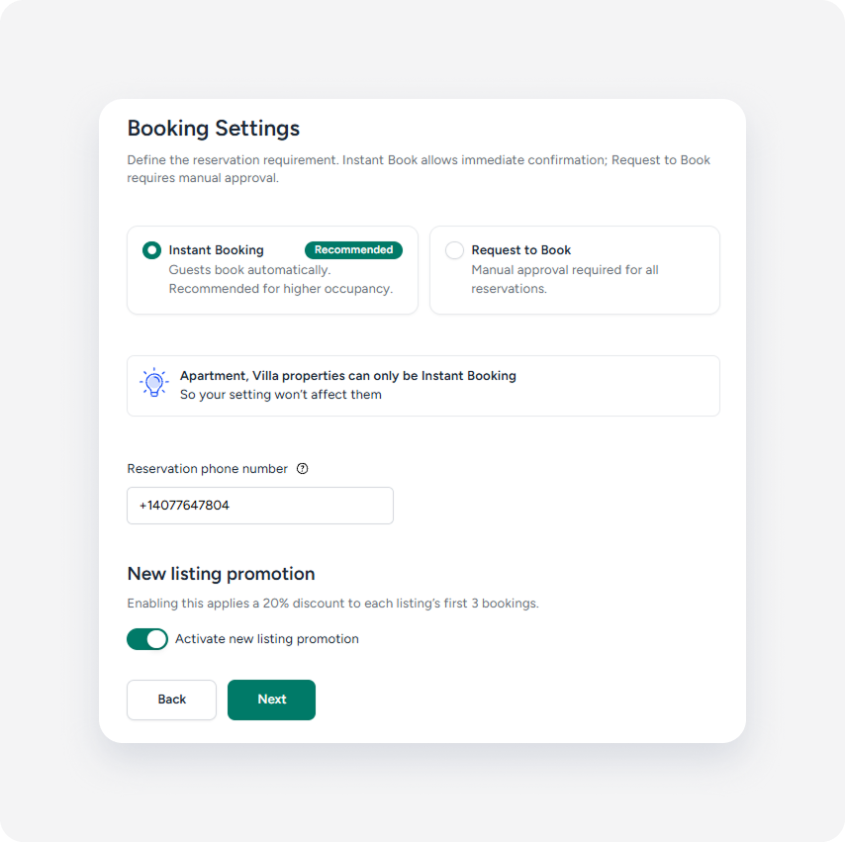This screenshot has width=845, height=842.
Task: Click the Booking Settings heading
Action: coord(214,129)
